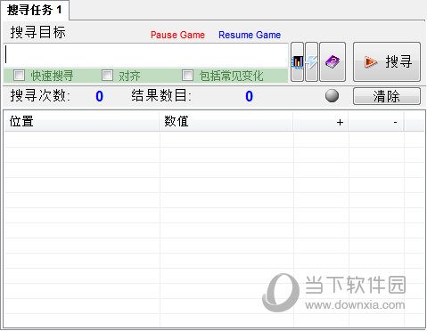Sort by the 位置 column header
The height and width of the screenshot is (331, 427).
[82, 121]
